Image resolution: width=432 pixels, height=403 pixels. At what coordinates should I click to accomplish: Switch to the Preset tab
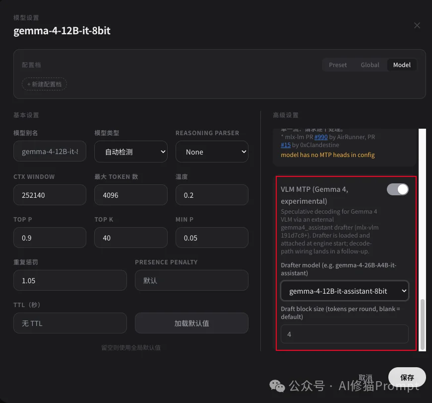click(337, 65)
